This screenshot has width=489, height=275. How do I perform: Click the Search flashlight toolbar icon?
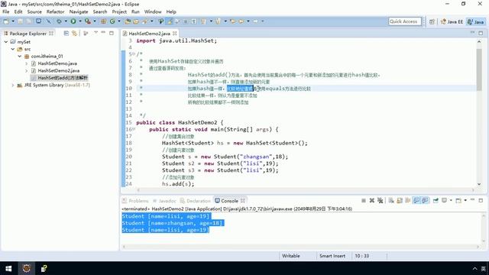tap(144, 21)
